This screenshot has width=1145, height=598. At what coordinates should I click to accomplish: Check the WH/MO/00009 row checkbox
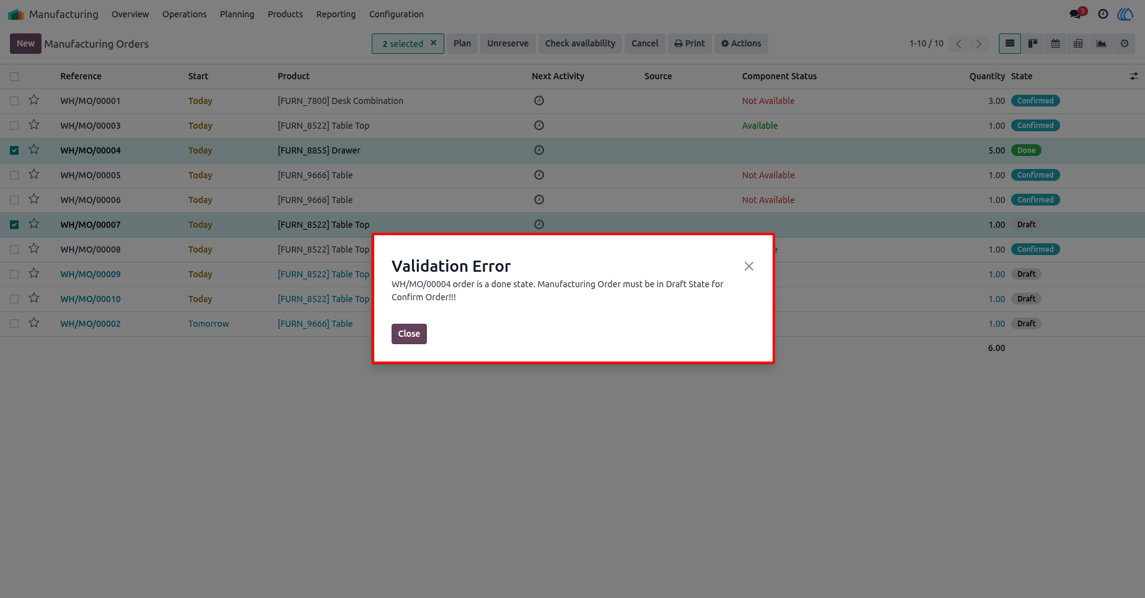point(14,274)
